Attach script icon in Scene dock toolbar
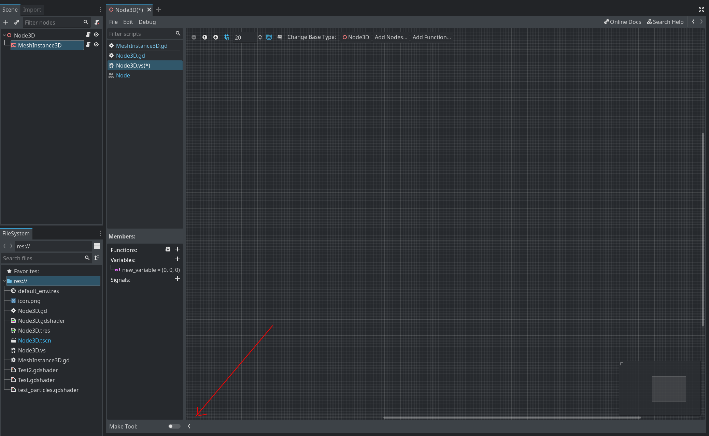709x436 pixels. [97, 22]
